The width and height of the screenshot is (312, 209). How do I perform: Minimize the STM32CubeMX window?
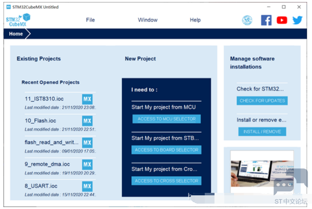coord(269,7)
